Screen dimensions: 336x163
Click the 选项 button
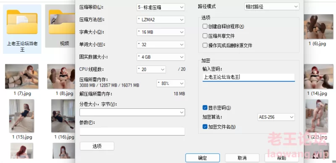click(x=97, y=146)
